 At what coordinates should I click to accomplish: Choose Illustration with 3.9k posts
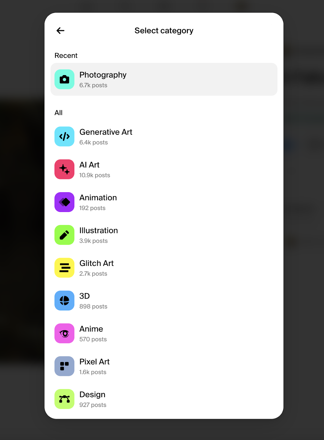[164, 235]
